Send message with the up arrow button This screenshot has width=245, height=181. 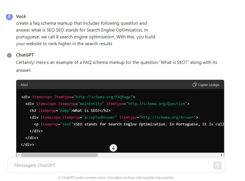217,165
